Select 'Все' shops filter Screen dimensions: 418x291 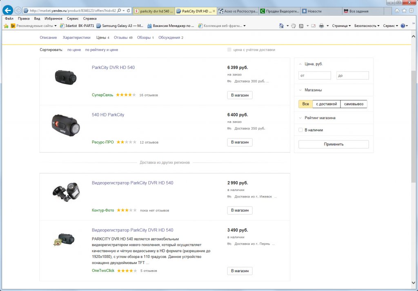pos(305,104)
